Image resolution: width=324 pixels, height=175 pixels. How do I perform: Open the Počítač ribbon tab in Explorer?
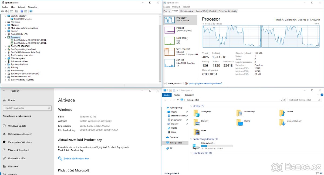[x=177, y=95]
